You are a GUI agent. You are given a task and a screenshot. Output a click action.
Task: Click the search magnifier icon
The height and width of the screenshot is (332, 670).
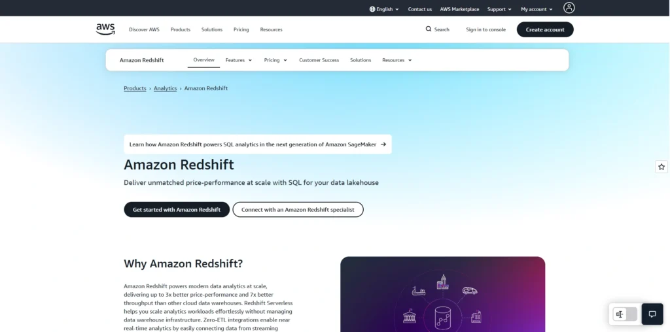pos(429,29)
